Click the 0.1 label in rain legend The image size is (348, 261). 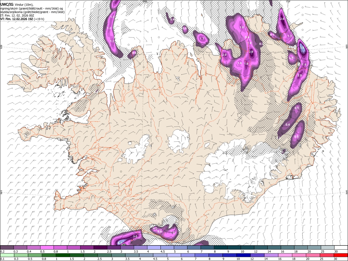pyautogui.click(x=2, y=259)
